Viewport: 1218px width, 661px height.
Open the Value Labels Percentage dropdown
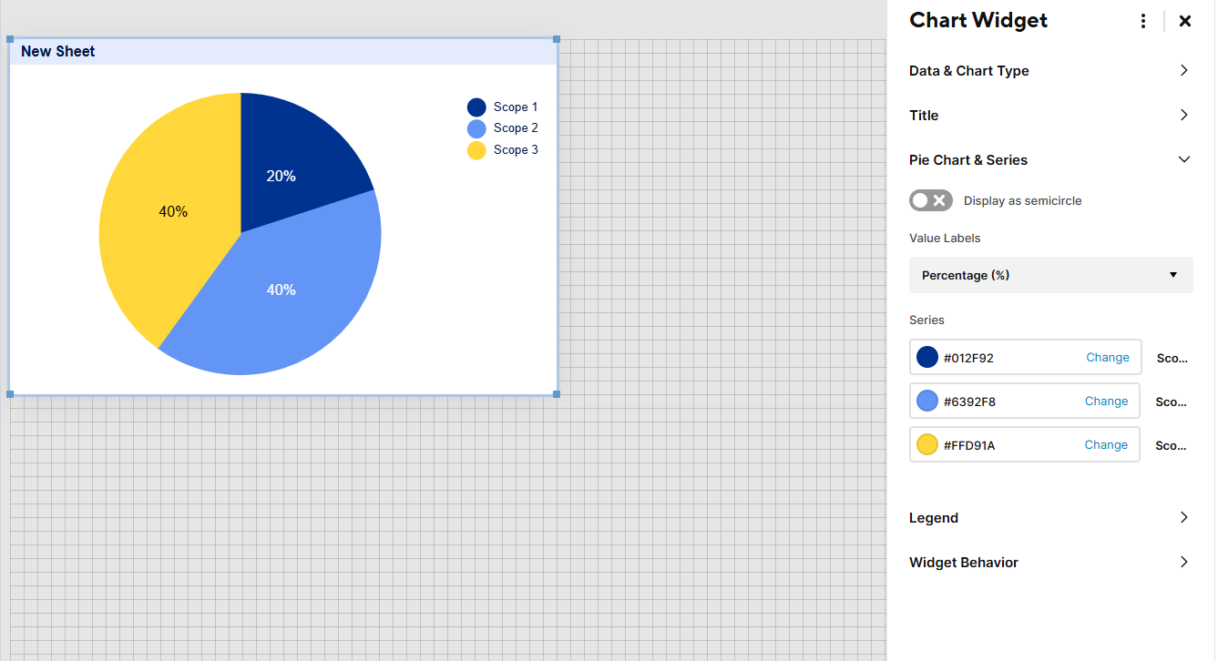pos(1050,275)
